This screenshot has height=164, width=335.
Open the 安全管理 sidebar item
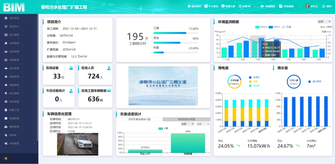[19, 93]
